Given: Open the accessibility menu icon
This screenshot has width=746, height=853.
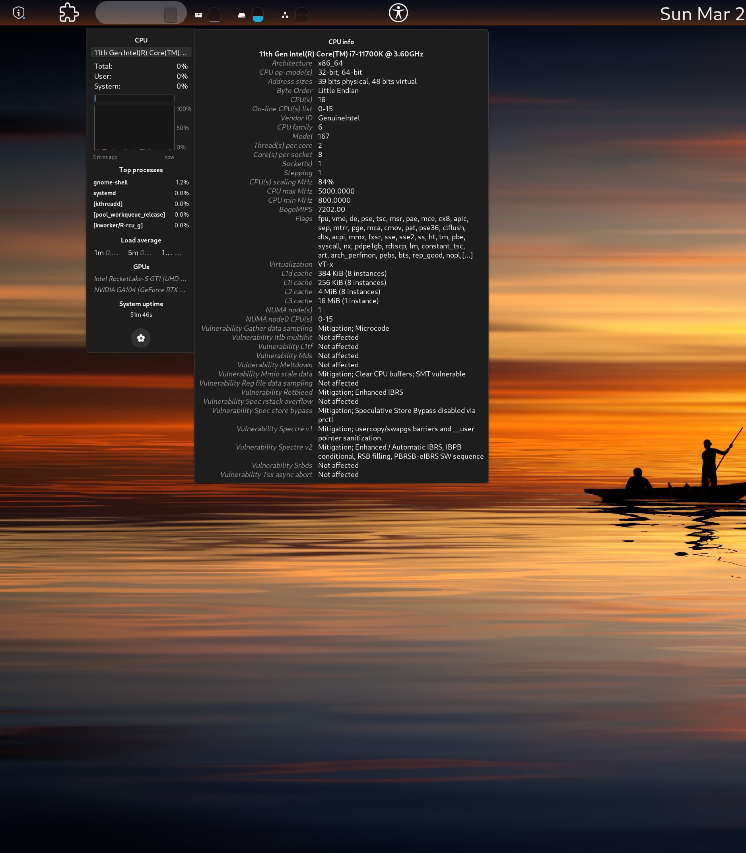Looking at the screenshot, I should [x=398, y=13].
